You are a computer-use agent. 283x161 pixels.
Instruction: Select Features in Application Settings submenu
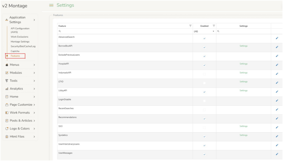coord(15,56)
